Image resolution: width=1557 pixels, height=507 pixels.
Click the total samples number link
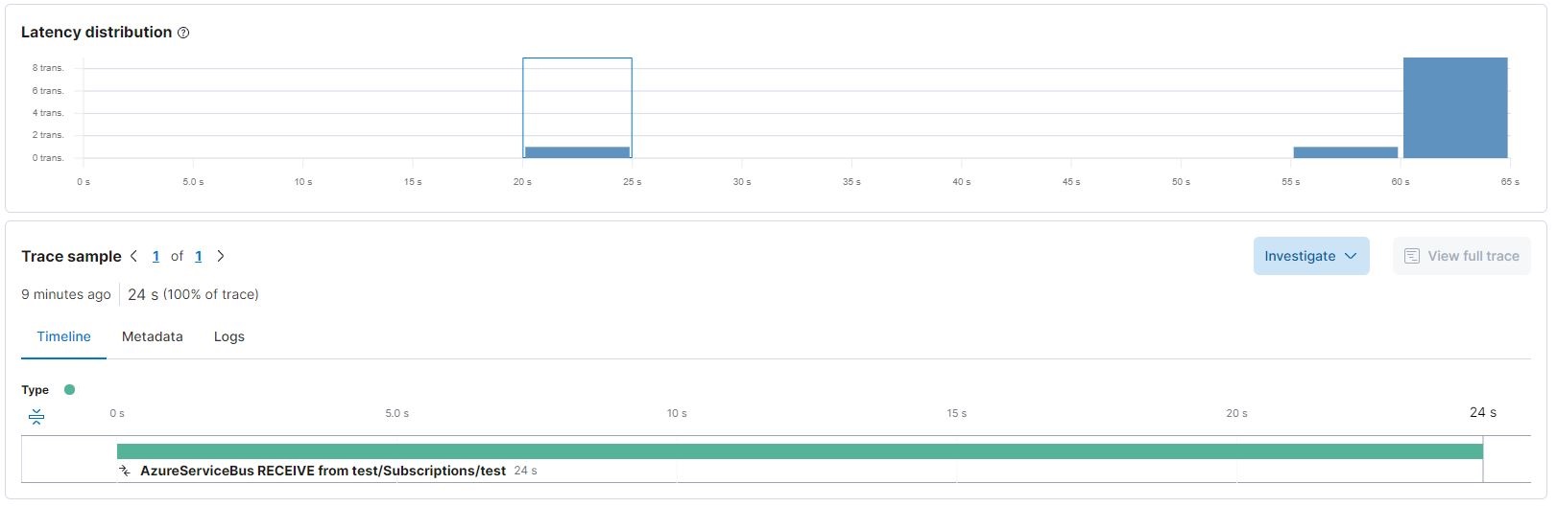[x=198, y=256]
